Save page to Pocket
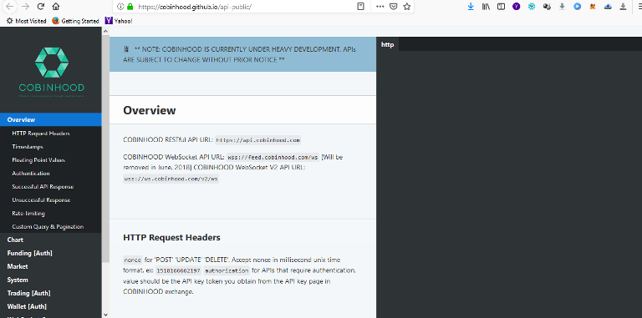Image resolution: width=642 pixels, height=318 pixels. [393, 7]
